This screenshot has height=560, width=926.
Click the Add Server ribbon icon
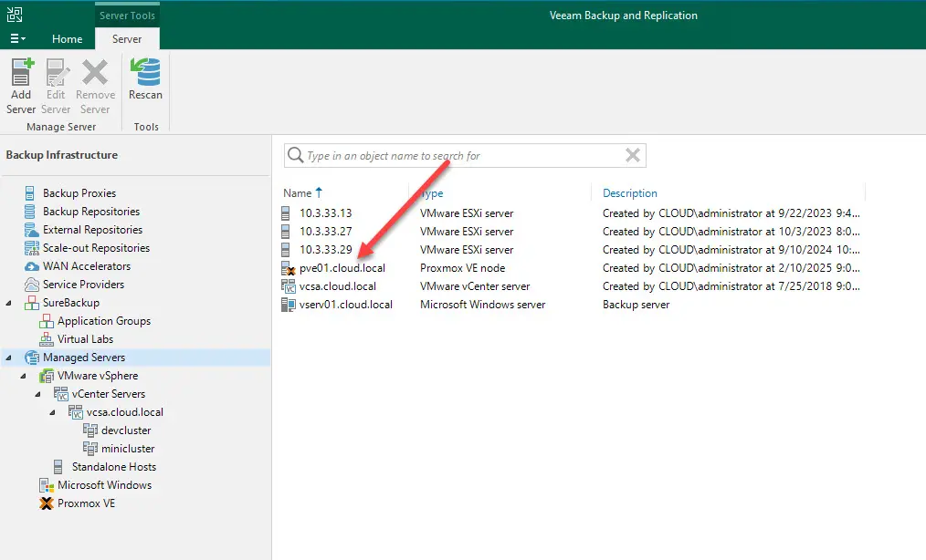tap(21, 85)
